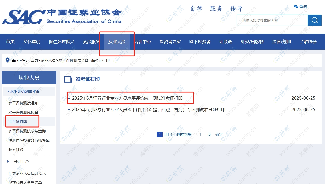This screenshot has width=325, height=184.
Task: Open the 网下投资者 nav menu
Action: (x=200, y=42)
